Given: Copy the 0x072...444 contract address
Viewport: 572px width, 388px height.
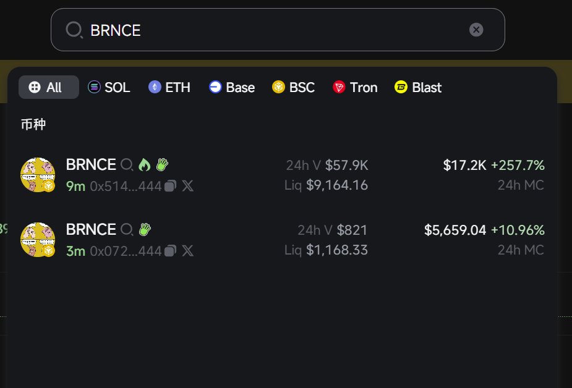Looking at the screenshot, I should point(171,251).
